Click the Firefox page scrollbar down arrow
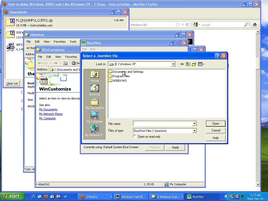This screenshot has height=201, width=268. click(x=258, y=185)
